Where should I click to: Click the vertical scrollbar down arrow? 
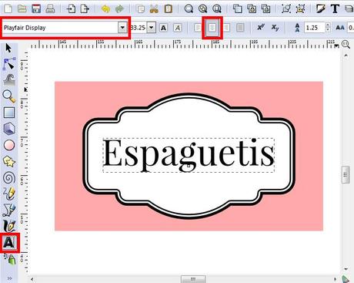coord(346,269)
